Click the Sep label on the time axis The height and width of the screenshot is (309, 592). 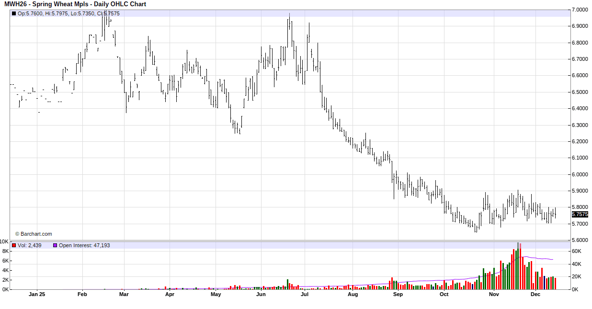pyautogui.click(x=398, y=295)
